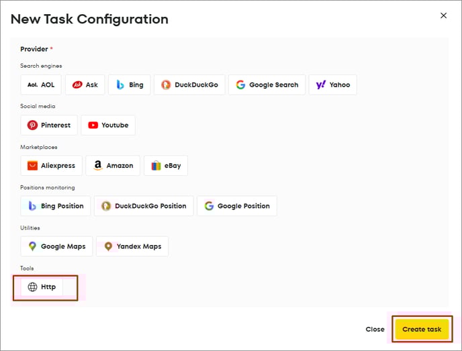
Task: Select Bing Position monitoring
Action: click(x=56, y=206)
